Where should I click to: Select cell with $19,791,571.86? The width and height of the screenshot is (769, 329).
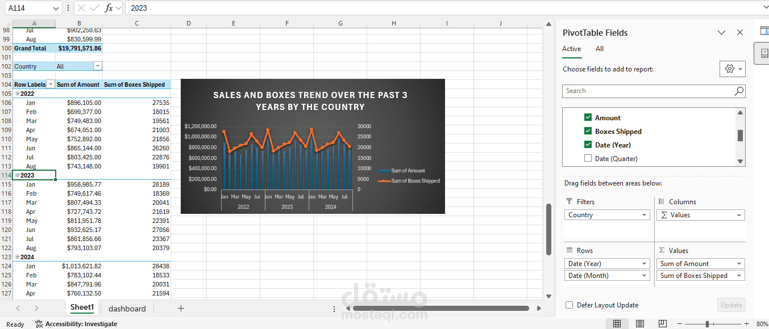79,48
